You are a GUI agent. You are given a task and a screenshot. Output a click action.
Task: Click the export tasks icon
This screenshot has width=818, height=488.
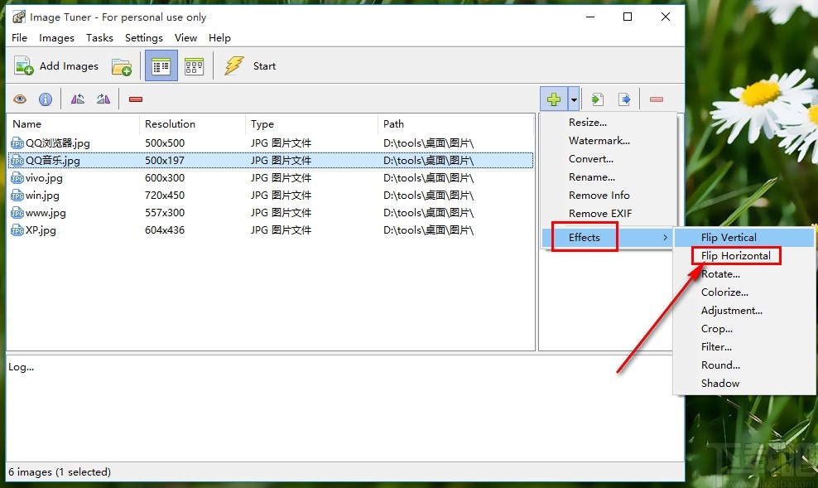click(x=624, y=99)
